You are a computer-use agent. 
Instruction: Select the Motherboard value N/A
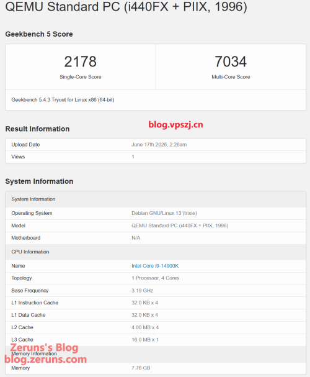point(136,238)
